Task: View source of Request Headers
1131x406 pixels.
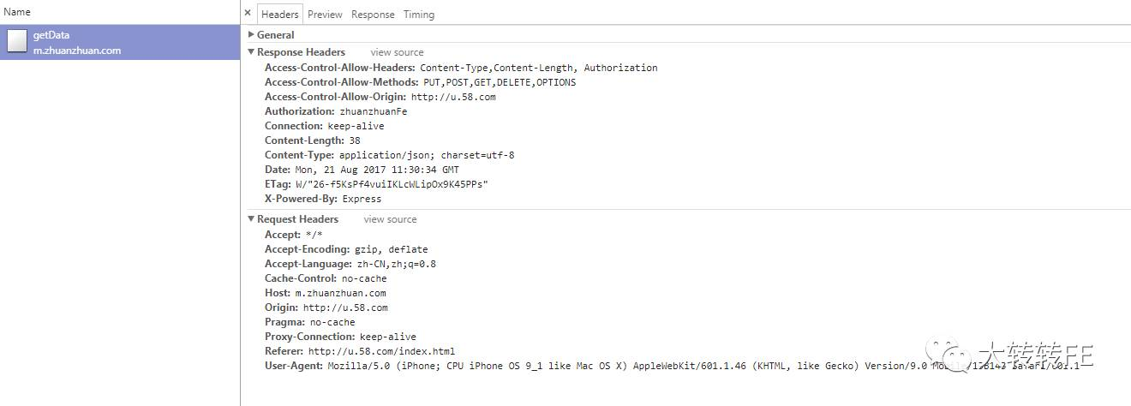Action: click(x=390, y=219)
